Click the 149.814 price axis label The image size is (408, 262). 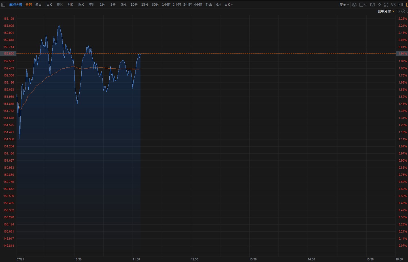coord(8,246)
